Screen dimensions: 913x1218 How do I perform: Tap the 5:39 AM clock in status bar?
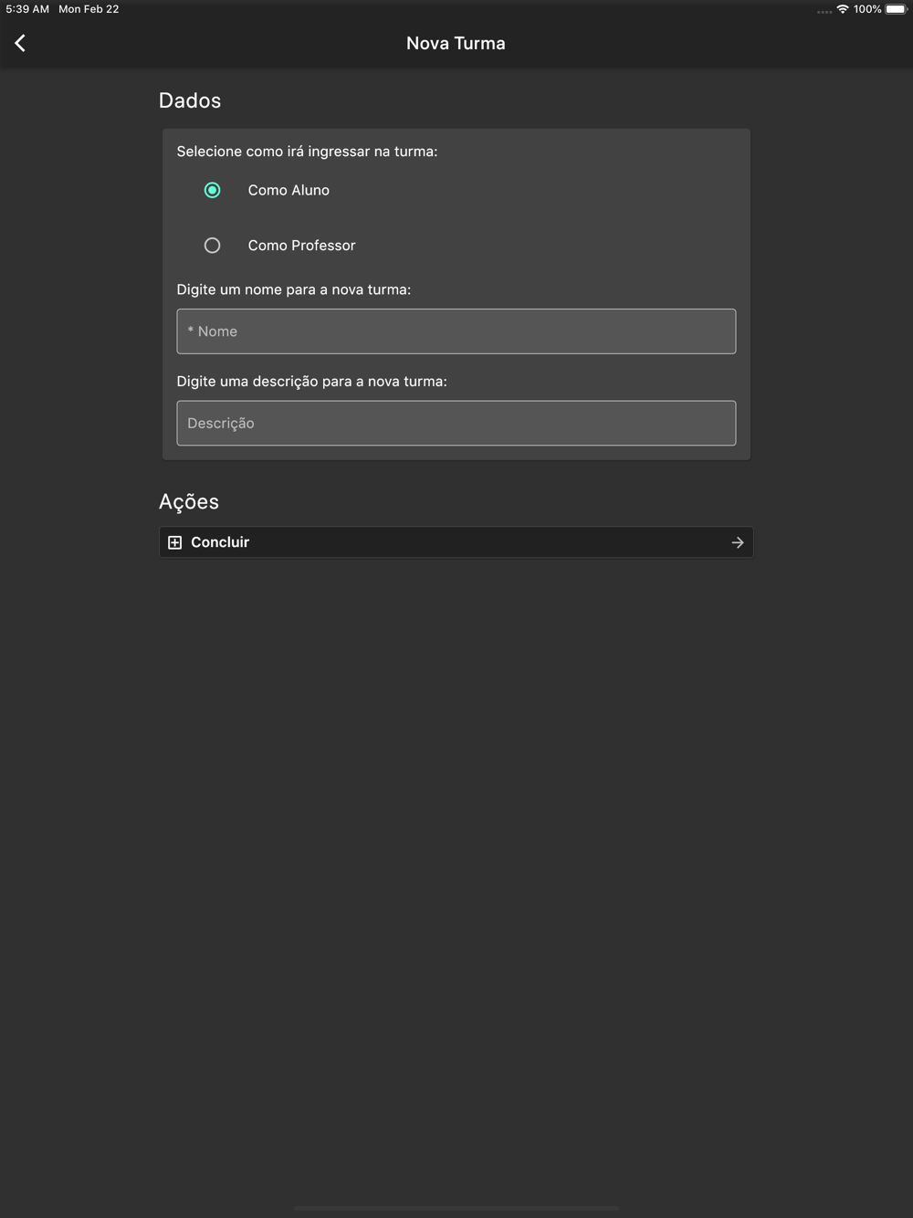[x=27, y=9]
